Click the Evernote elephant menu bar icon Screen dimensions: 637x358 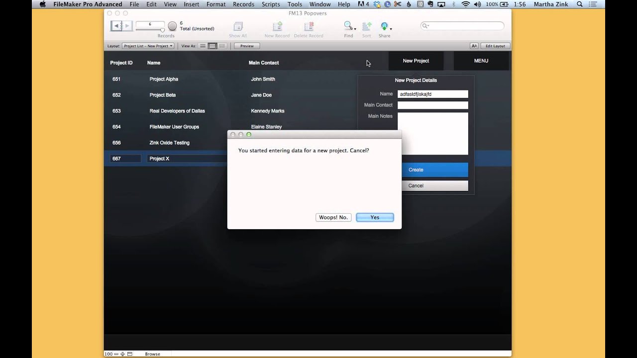tap(429, 4)
